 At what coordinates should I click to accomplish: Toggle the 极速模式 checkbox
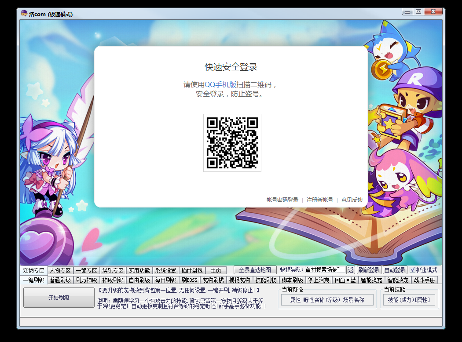(413, 270)
